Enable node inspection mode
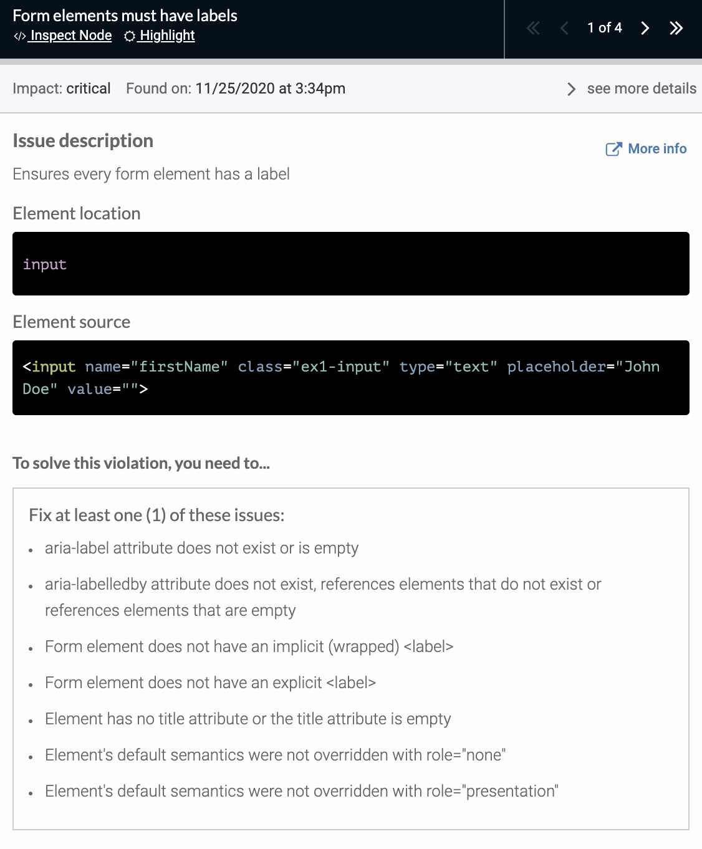The height and width of the screenshot is (849, 702). click(x=70, y=36)
